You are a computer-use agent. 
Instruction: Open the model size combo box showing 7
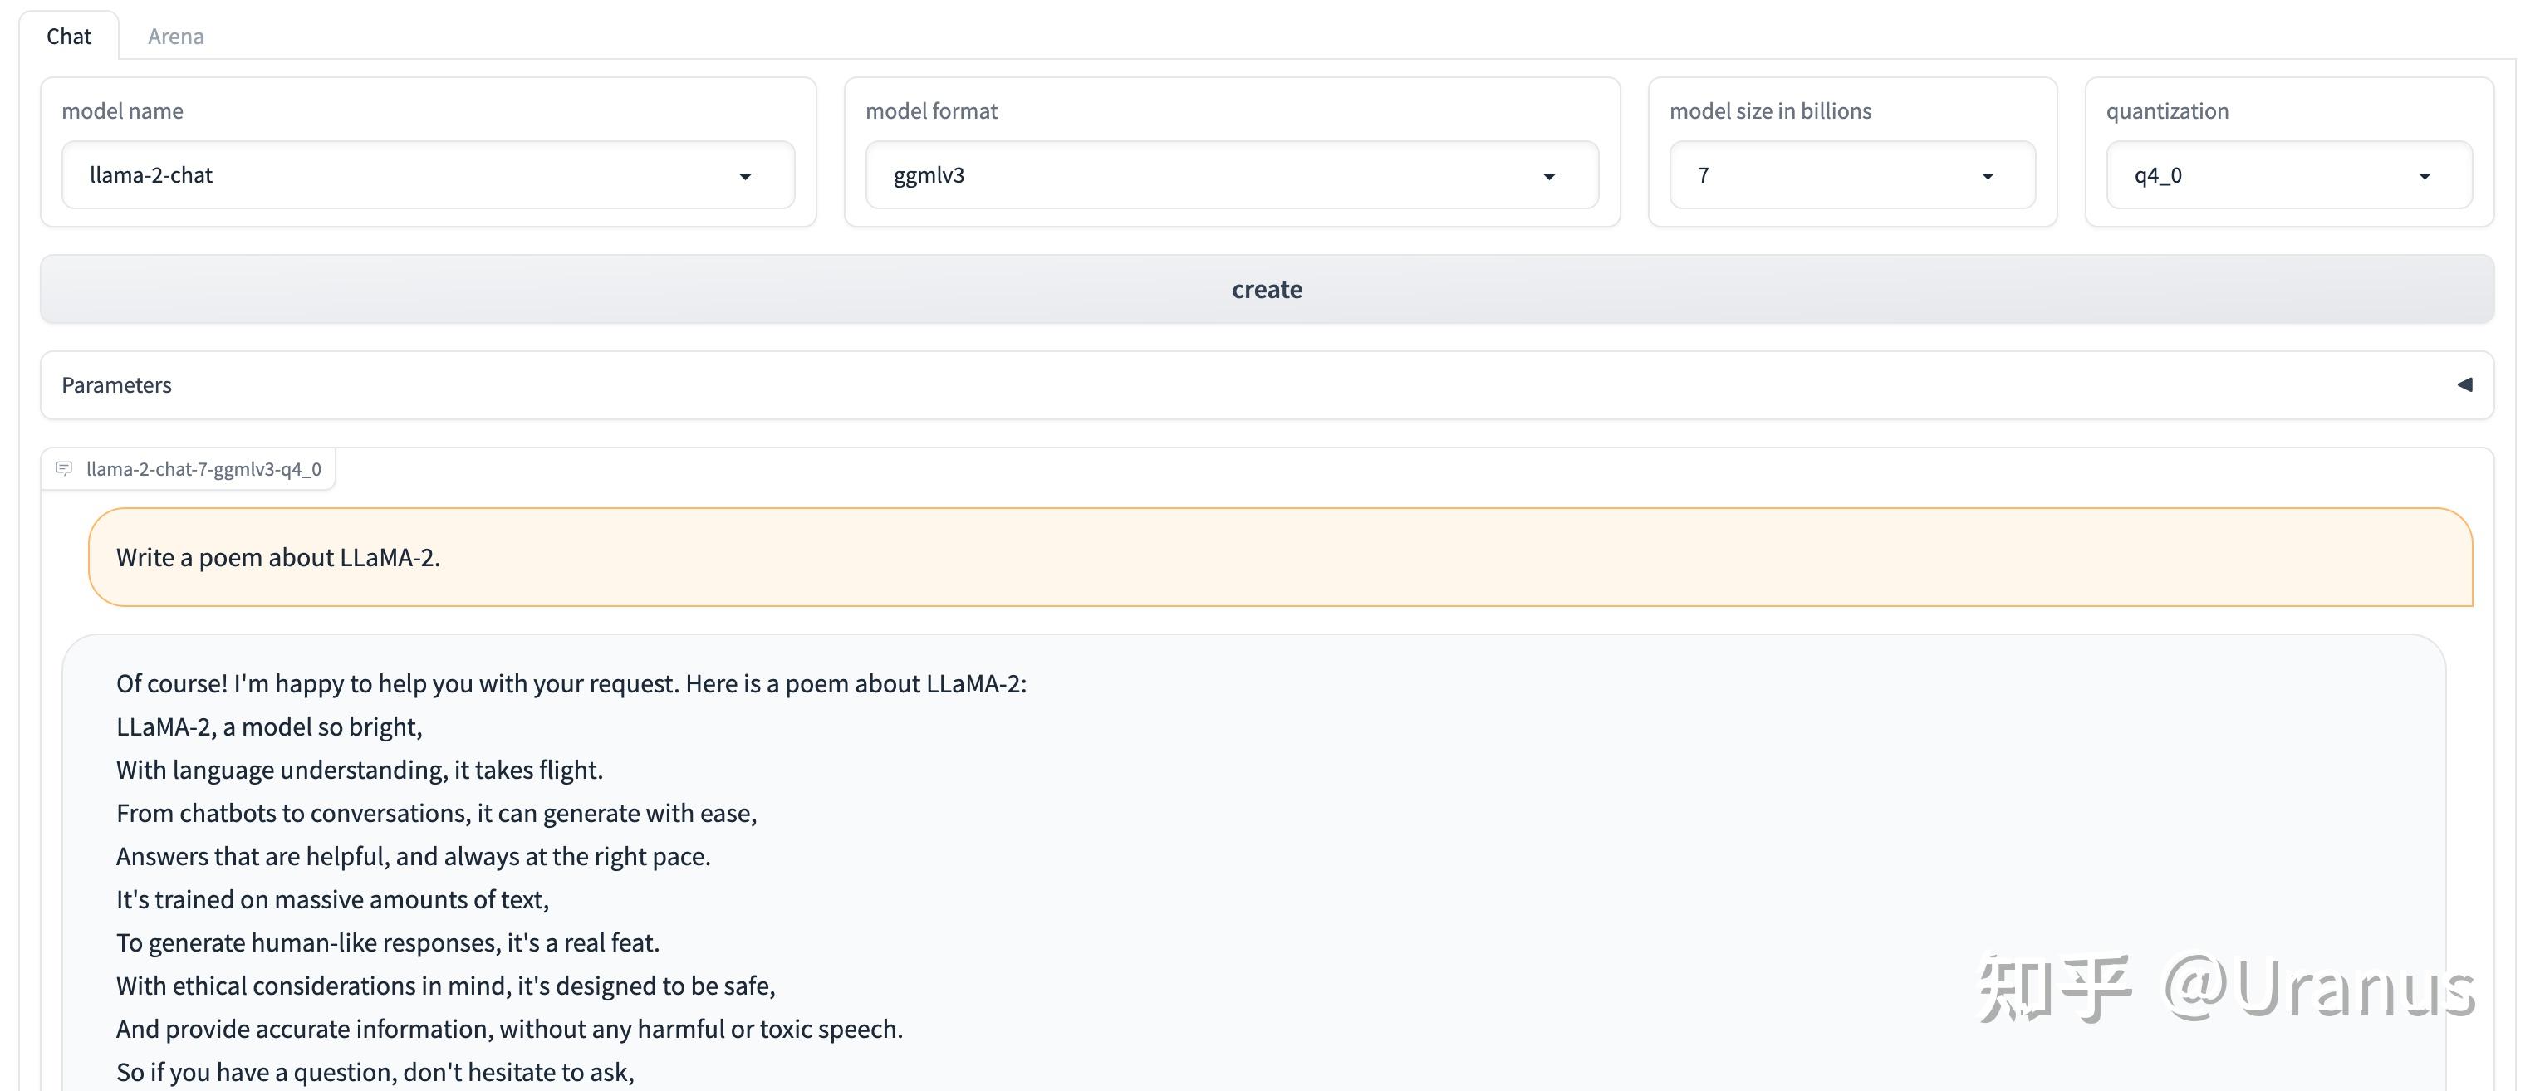(x=1824, y=175)
